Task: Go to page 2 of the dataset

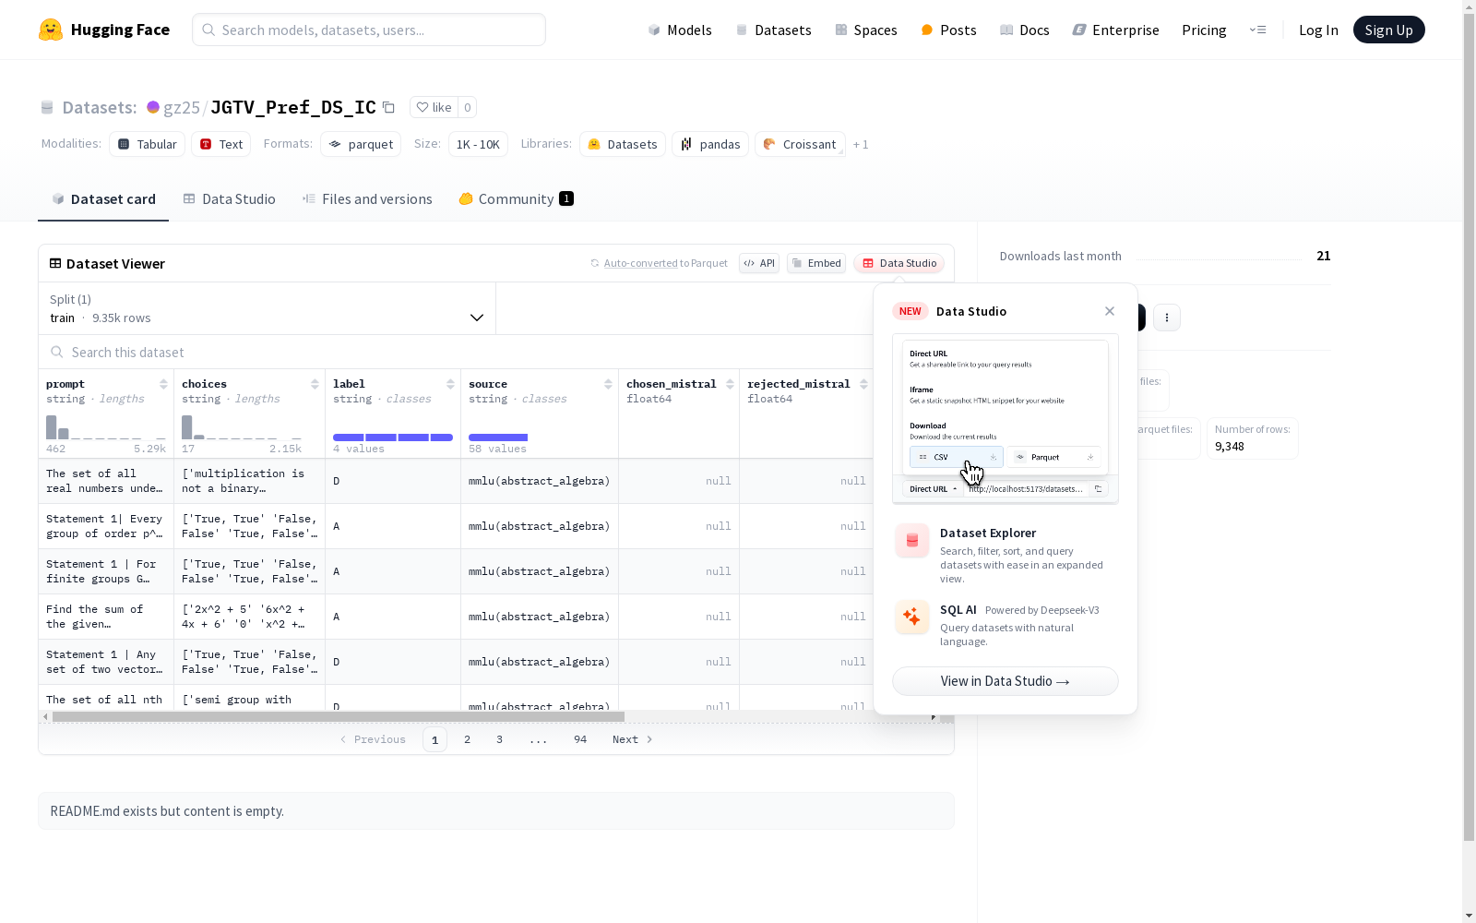Action: [x=468, y=739]
